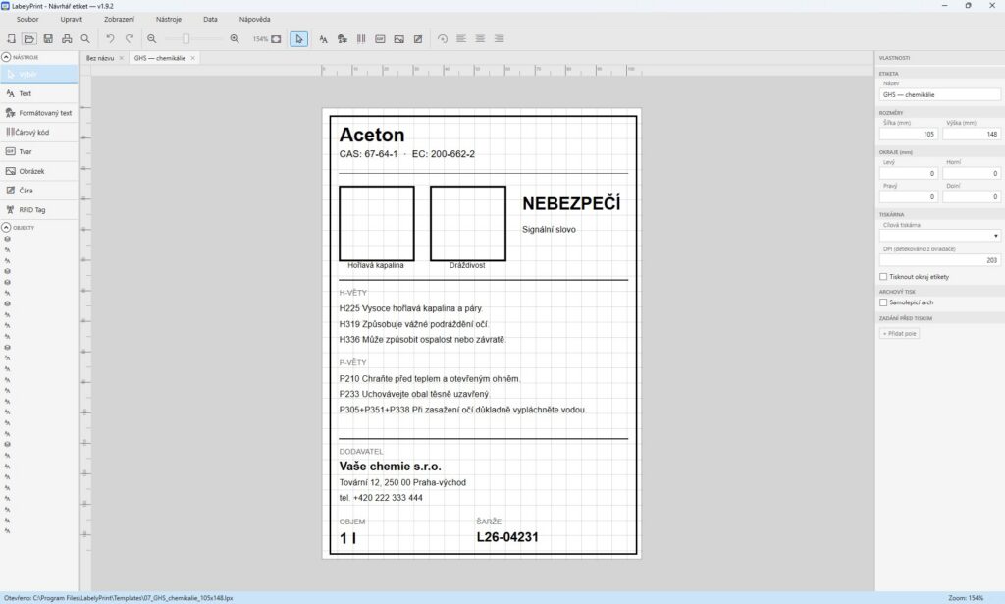This screenshot has height=604, width=1005.
Task: Select the NEBEZPEČÍ signal word on label
Action: tap(571, 204)
